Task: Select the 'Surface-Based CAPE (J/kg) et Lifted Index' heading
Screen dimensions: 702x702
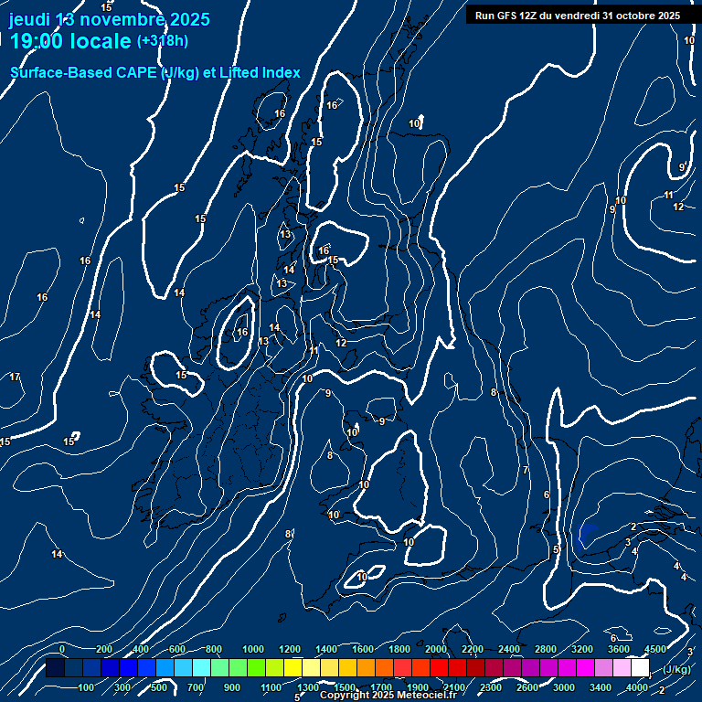Action: point(154,73)
